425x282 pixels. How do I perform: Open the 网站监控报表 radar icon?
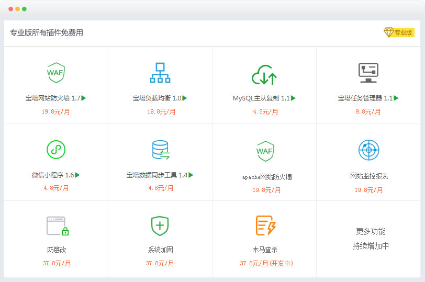click(x=368, y=150)
